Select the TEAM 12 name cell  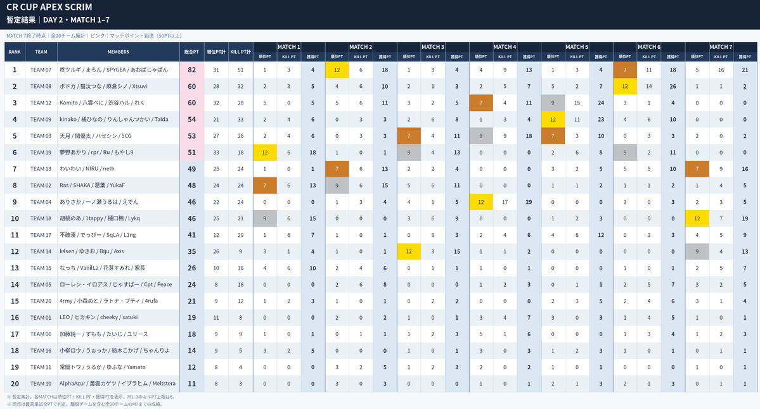pos(41,103)
